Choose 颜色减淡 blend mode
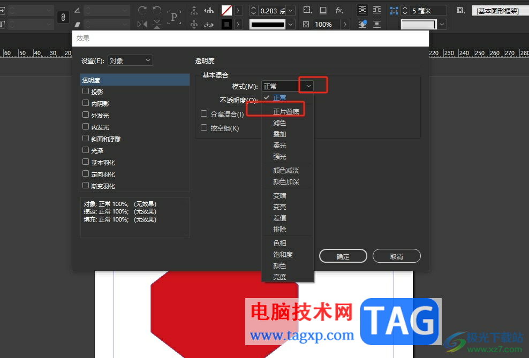The height and width of the screenshot is (358, 529). pyautogui.click(x=286, y=171)
